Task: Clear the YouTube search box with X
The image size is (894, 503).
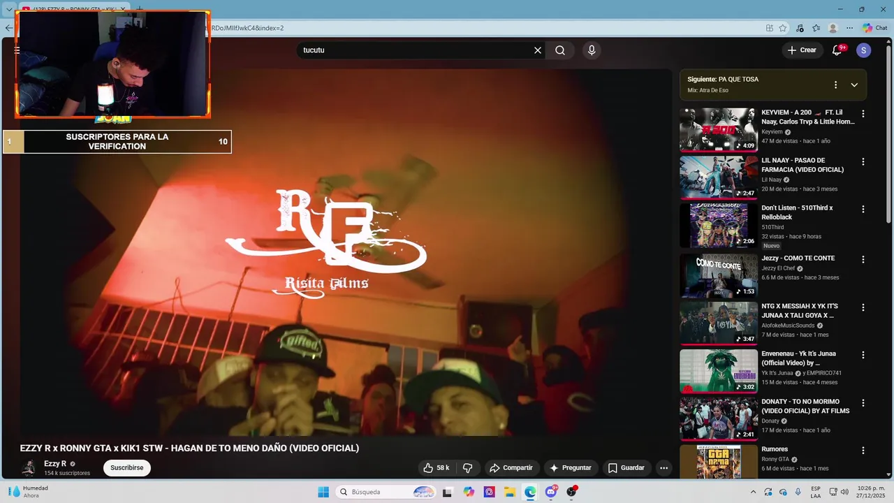Action: tap(538, 50)
